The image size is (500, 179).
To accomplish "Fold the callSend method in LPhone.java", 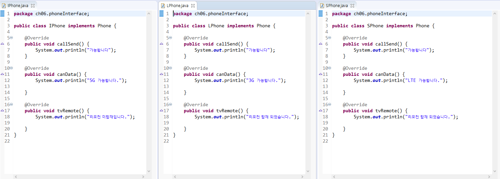I will coord(170,38).
